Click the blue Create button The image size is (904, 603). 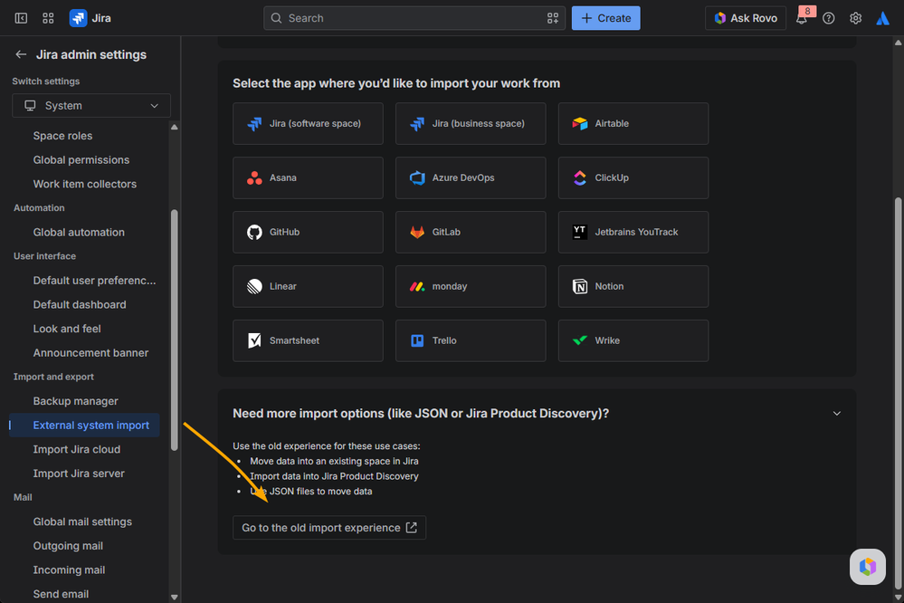(x=605, y=18)
